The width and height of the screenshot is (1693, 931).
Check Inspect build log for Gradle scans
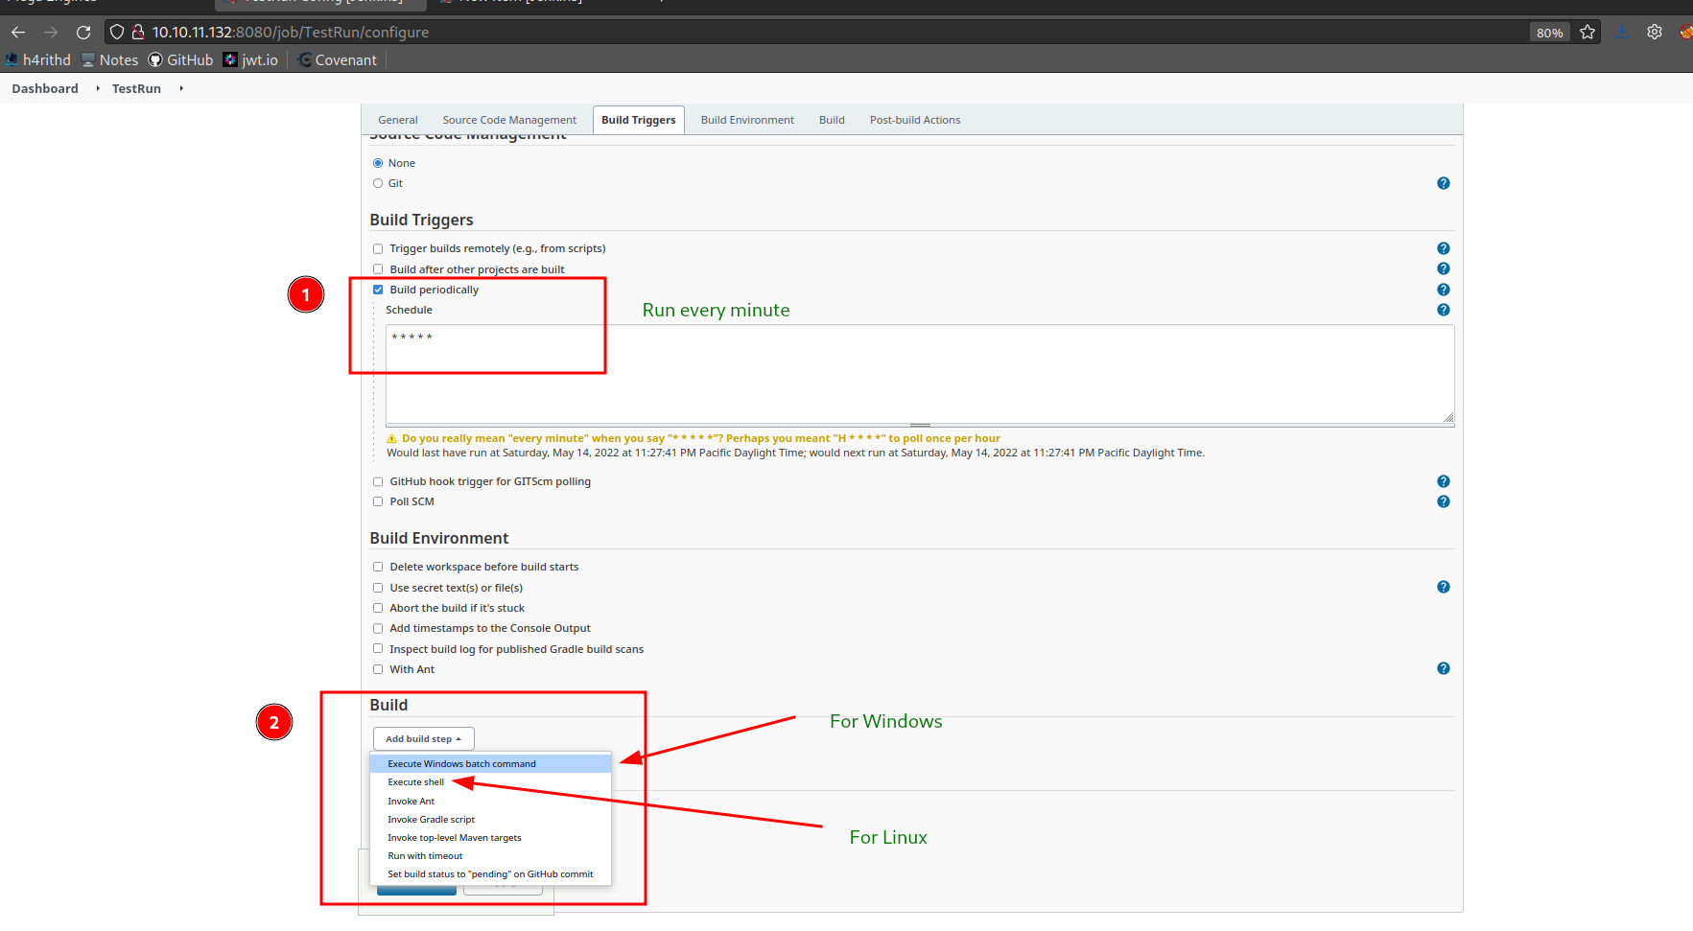(x=378, y=649)
